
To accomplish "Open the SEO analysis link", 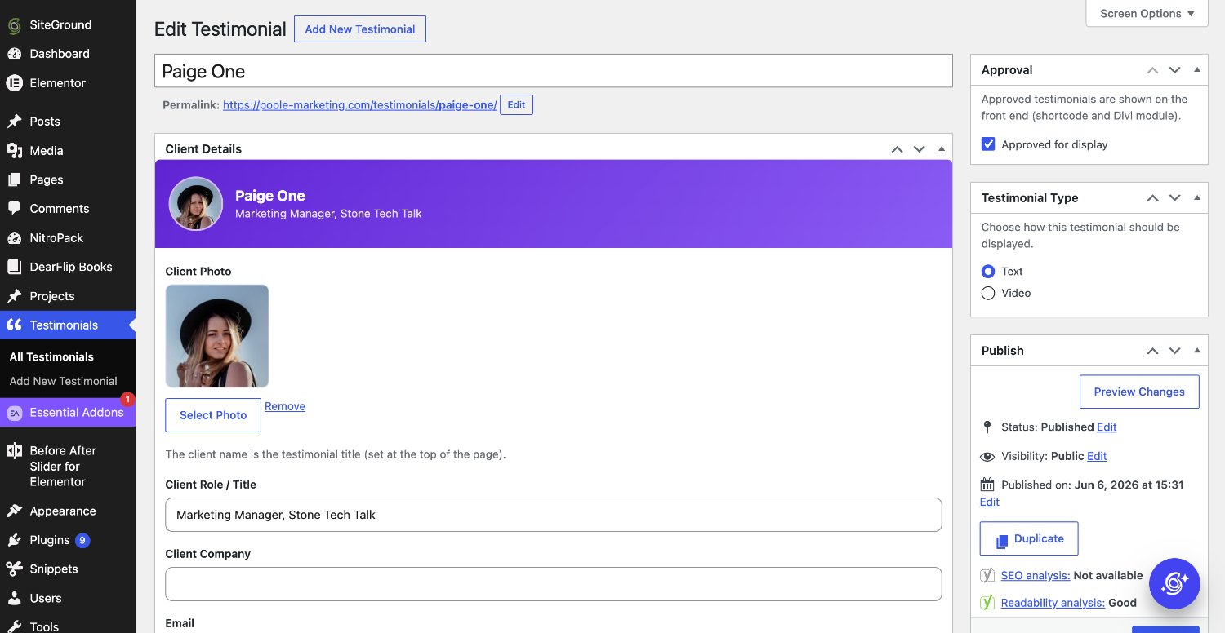I will (1036, 575).
